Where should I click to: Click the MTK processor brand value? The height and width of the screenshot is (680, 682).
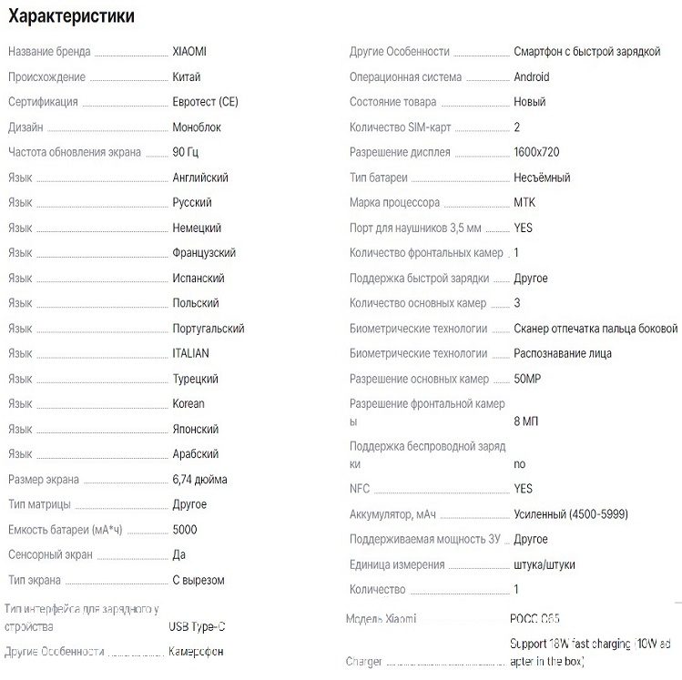coord(524,202)
